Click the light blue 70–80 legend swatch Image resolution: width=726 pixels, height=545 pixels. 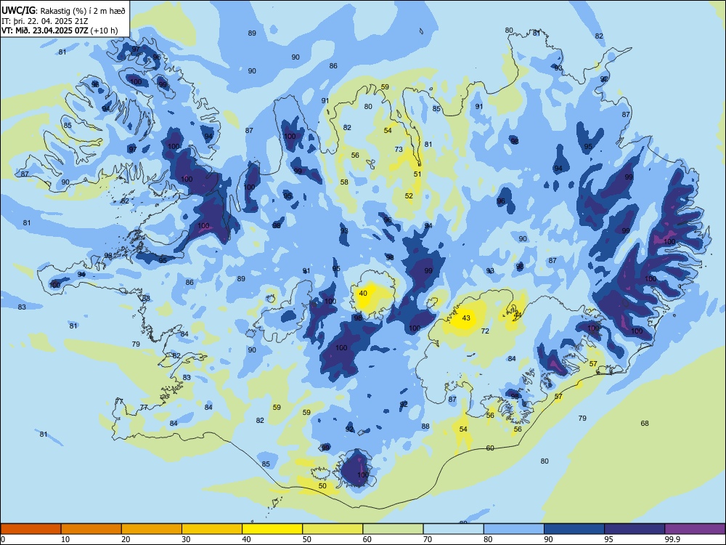coord(453,529)
